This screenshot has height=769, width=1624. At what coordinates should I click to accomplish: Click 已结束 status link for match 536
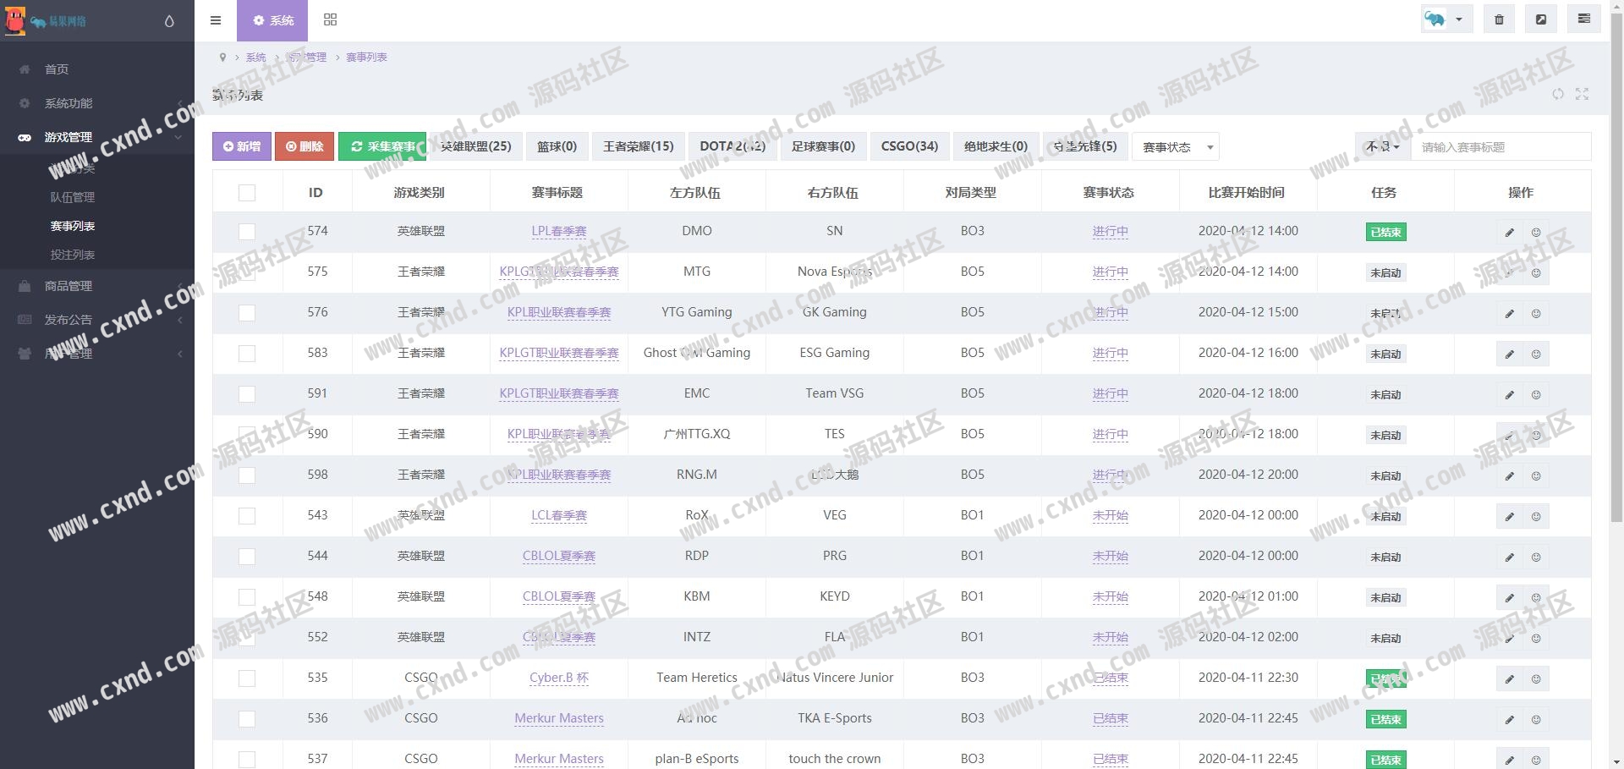pos(1110,718)
